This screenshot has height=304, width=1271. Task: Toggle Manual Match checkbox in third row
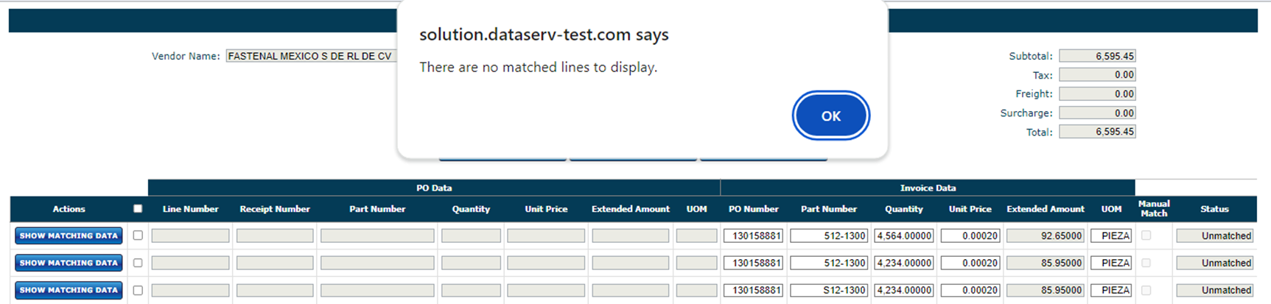1146,290
